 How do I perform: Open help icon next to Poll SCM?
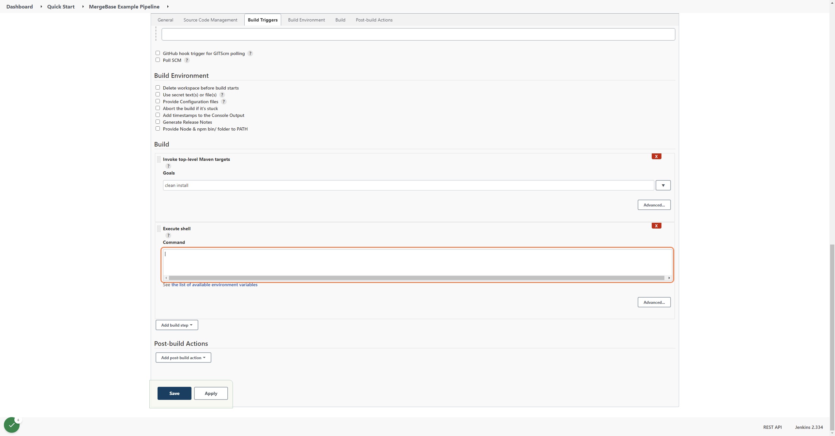(187, 60)
